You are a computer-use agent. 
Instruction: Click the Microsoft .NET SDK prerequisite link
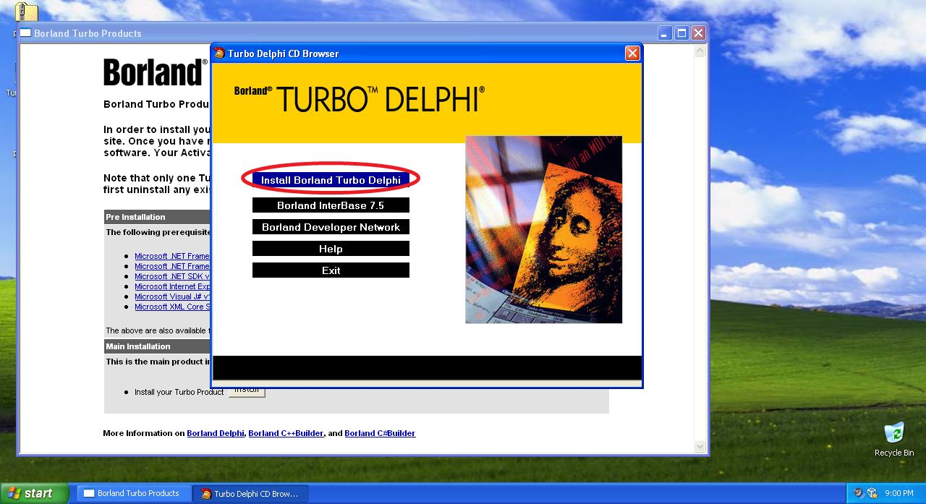point(173,276)
